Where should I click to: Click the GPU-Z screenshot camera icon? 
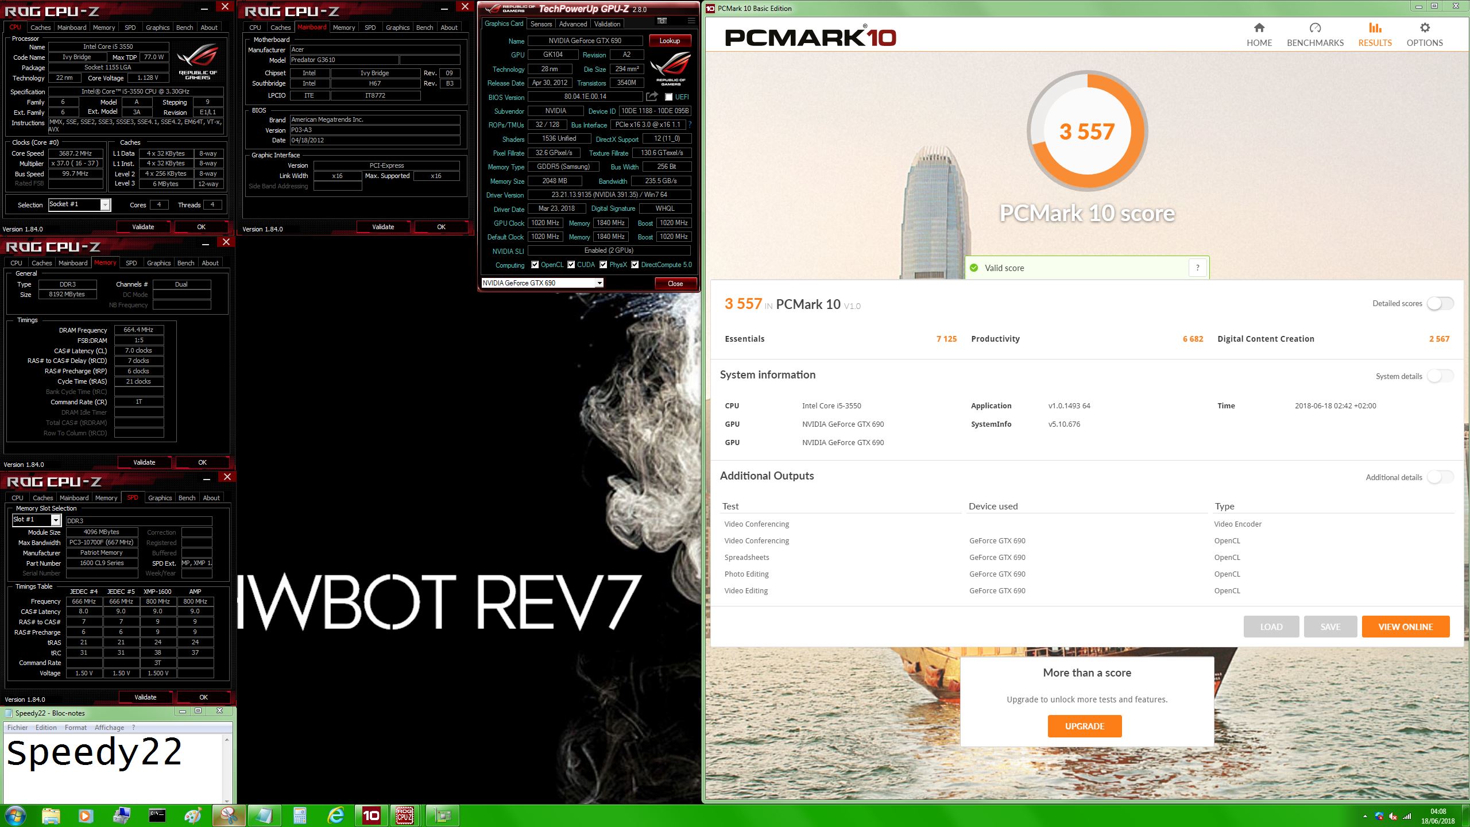point(662,21)
